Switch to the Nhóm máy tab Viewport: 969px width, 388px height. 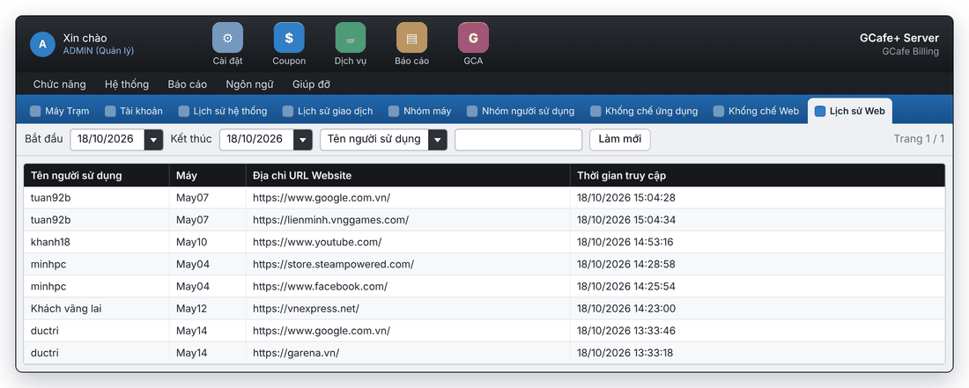point(420,111)
